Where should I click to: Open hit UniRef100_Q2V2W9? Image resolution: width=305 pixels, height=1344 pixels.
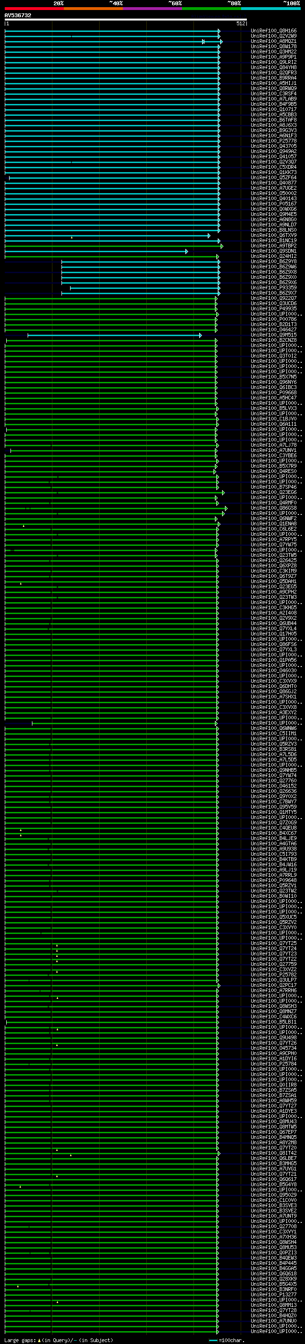(274, 36)
